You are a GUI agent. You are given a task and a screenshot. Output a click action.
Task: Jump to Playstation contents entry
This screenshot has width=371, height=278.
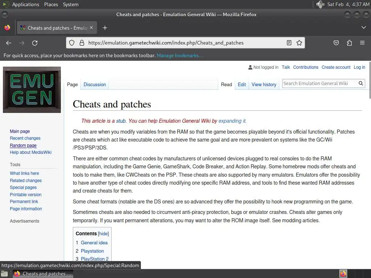[x=92, y=251]
